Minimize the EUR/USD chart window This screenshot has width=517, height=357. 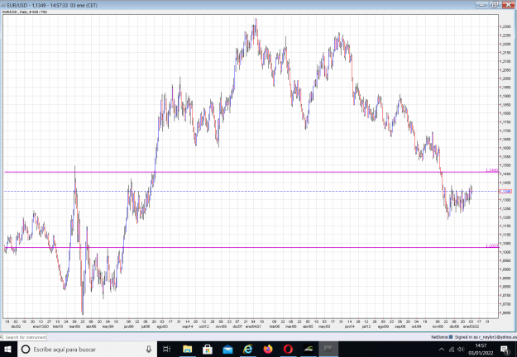482,5
